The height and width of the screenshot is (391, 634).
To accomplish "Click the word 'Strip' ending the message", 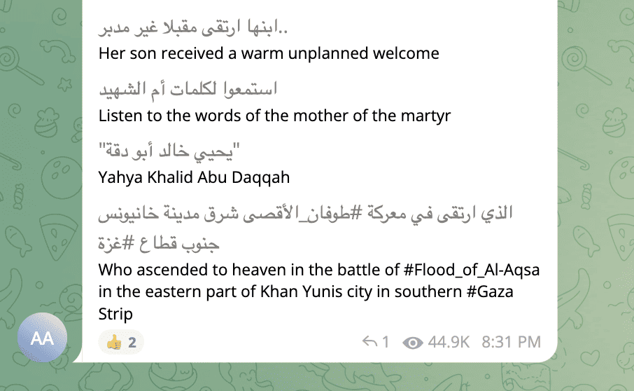I will coord(115,313).
